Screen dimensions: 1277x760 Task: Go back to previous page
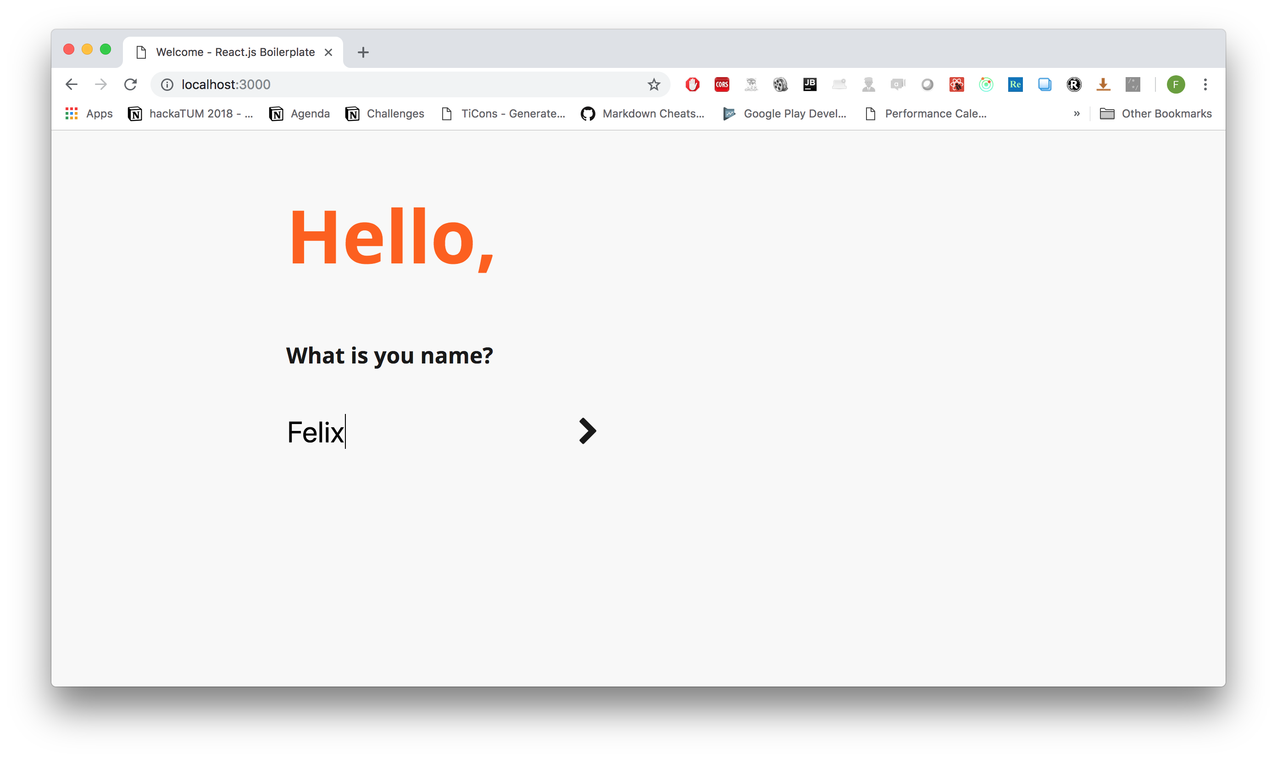[72, 84]
